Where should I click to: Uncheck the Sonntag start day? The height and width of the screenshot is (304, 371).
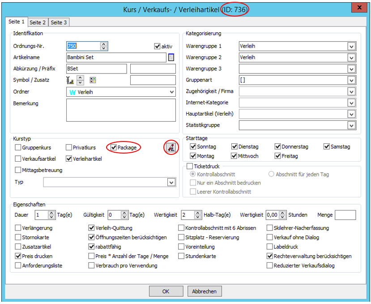coord(193,146)
